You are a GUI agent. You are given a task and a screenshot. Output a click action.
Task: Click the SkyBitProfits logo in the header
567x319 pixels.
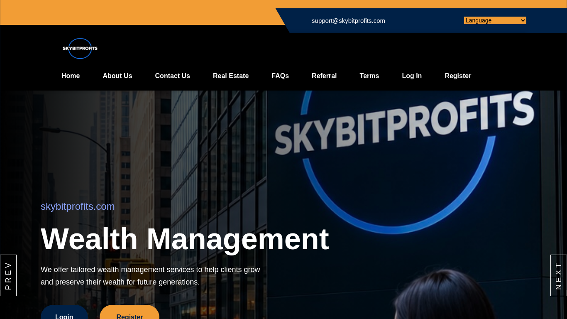[80, 49]
